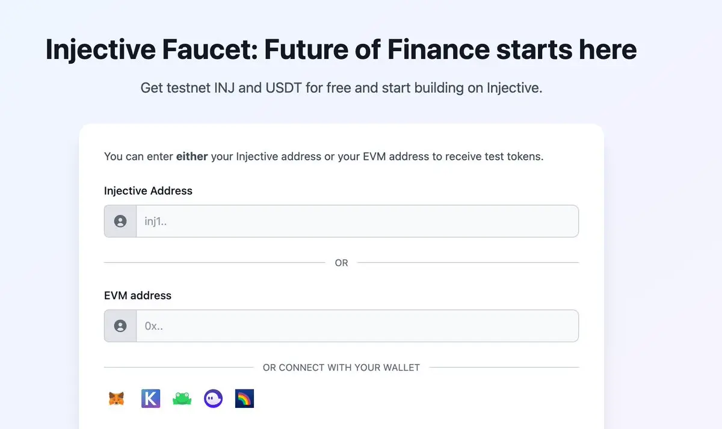Viewport: 722px width, 429px height.
Task: Click the "OR CONNECT WITH YOUR WALLET" divider text
Action: (x=341, y=367)
